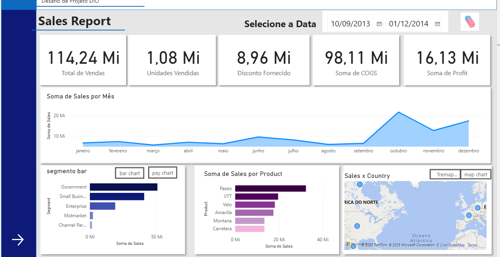The image size is (500, 257).
Task: Select the Disconto Fornecido card
Action: (264, 60)
